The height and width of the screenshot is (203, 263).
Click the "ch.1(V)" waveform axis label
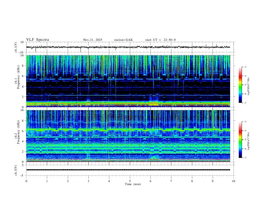pos(16,47)
